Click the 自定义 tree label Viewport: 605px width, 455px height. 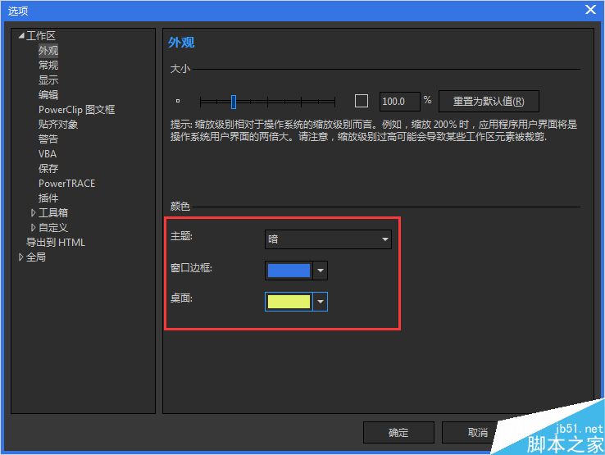(x=53, y=227)
